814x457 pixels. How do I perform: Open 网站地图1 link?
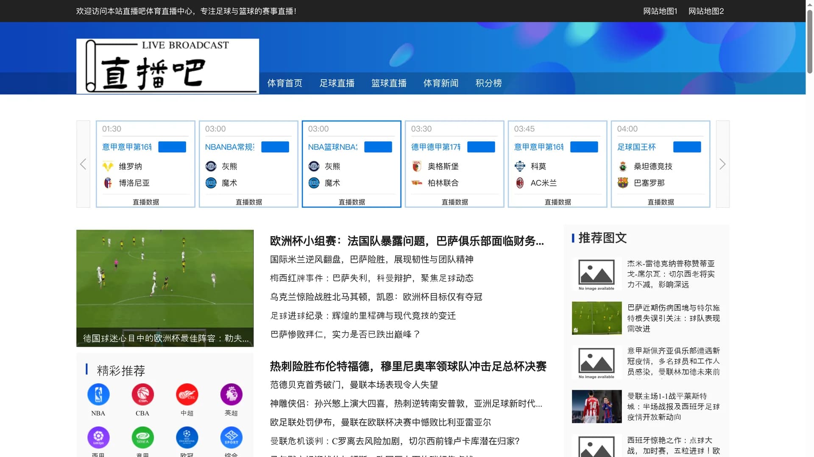(x=660, y=11)
